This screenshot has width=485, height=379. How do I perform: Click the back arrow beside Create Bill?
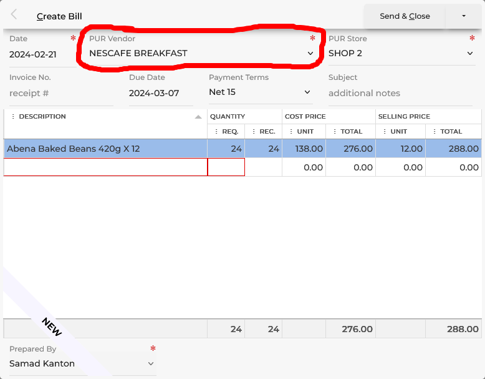[14, 15]
